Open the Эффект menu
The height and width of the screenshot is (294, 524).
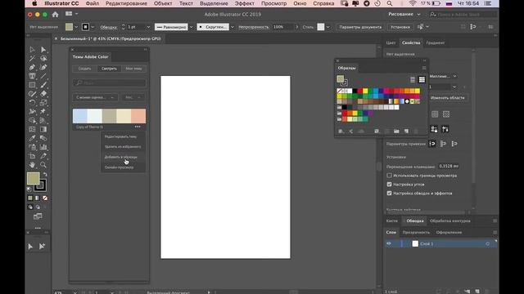(244, 3)
